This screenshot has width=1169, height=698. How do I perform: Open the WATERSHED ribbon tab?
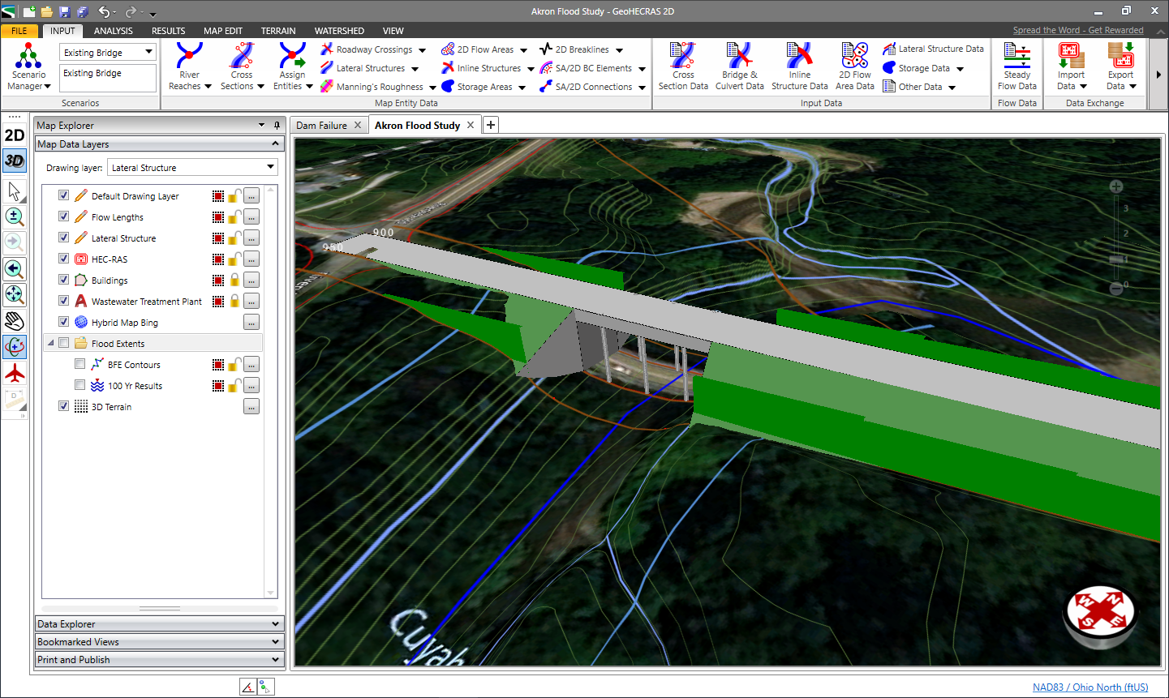339,31
